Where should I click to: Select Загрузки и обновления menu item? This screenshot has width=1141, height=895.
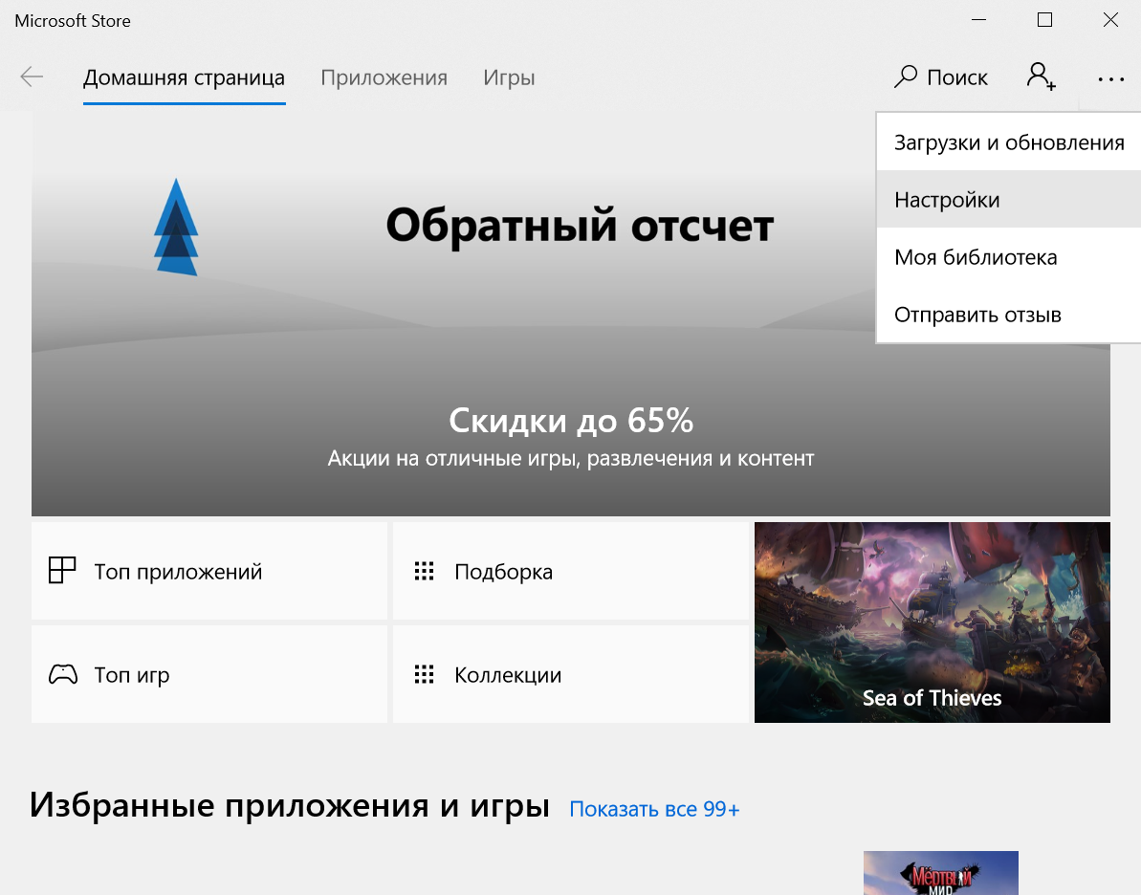point(1008,142)
